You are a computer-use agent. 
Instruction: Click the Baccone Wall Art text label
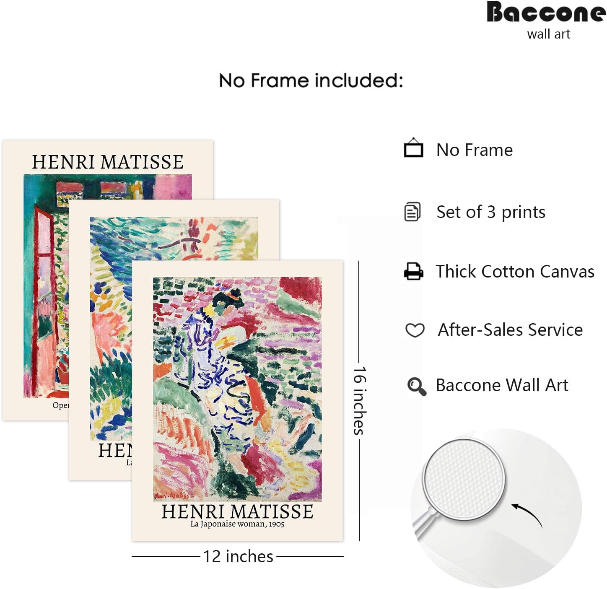point(502,385)
